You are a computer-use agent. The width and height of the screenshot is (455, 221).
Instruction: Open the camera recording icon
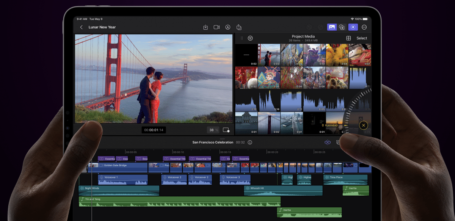pos(217,27)
